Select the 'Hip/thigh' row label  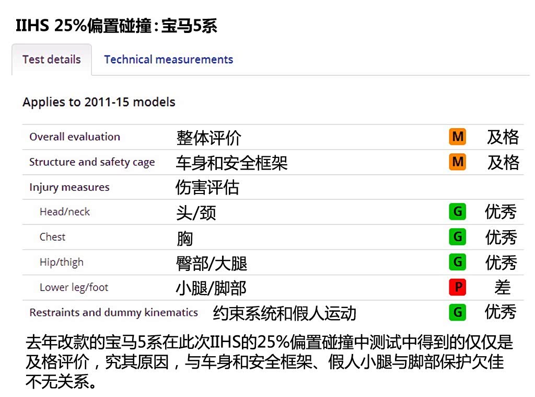pos(62,263)
